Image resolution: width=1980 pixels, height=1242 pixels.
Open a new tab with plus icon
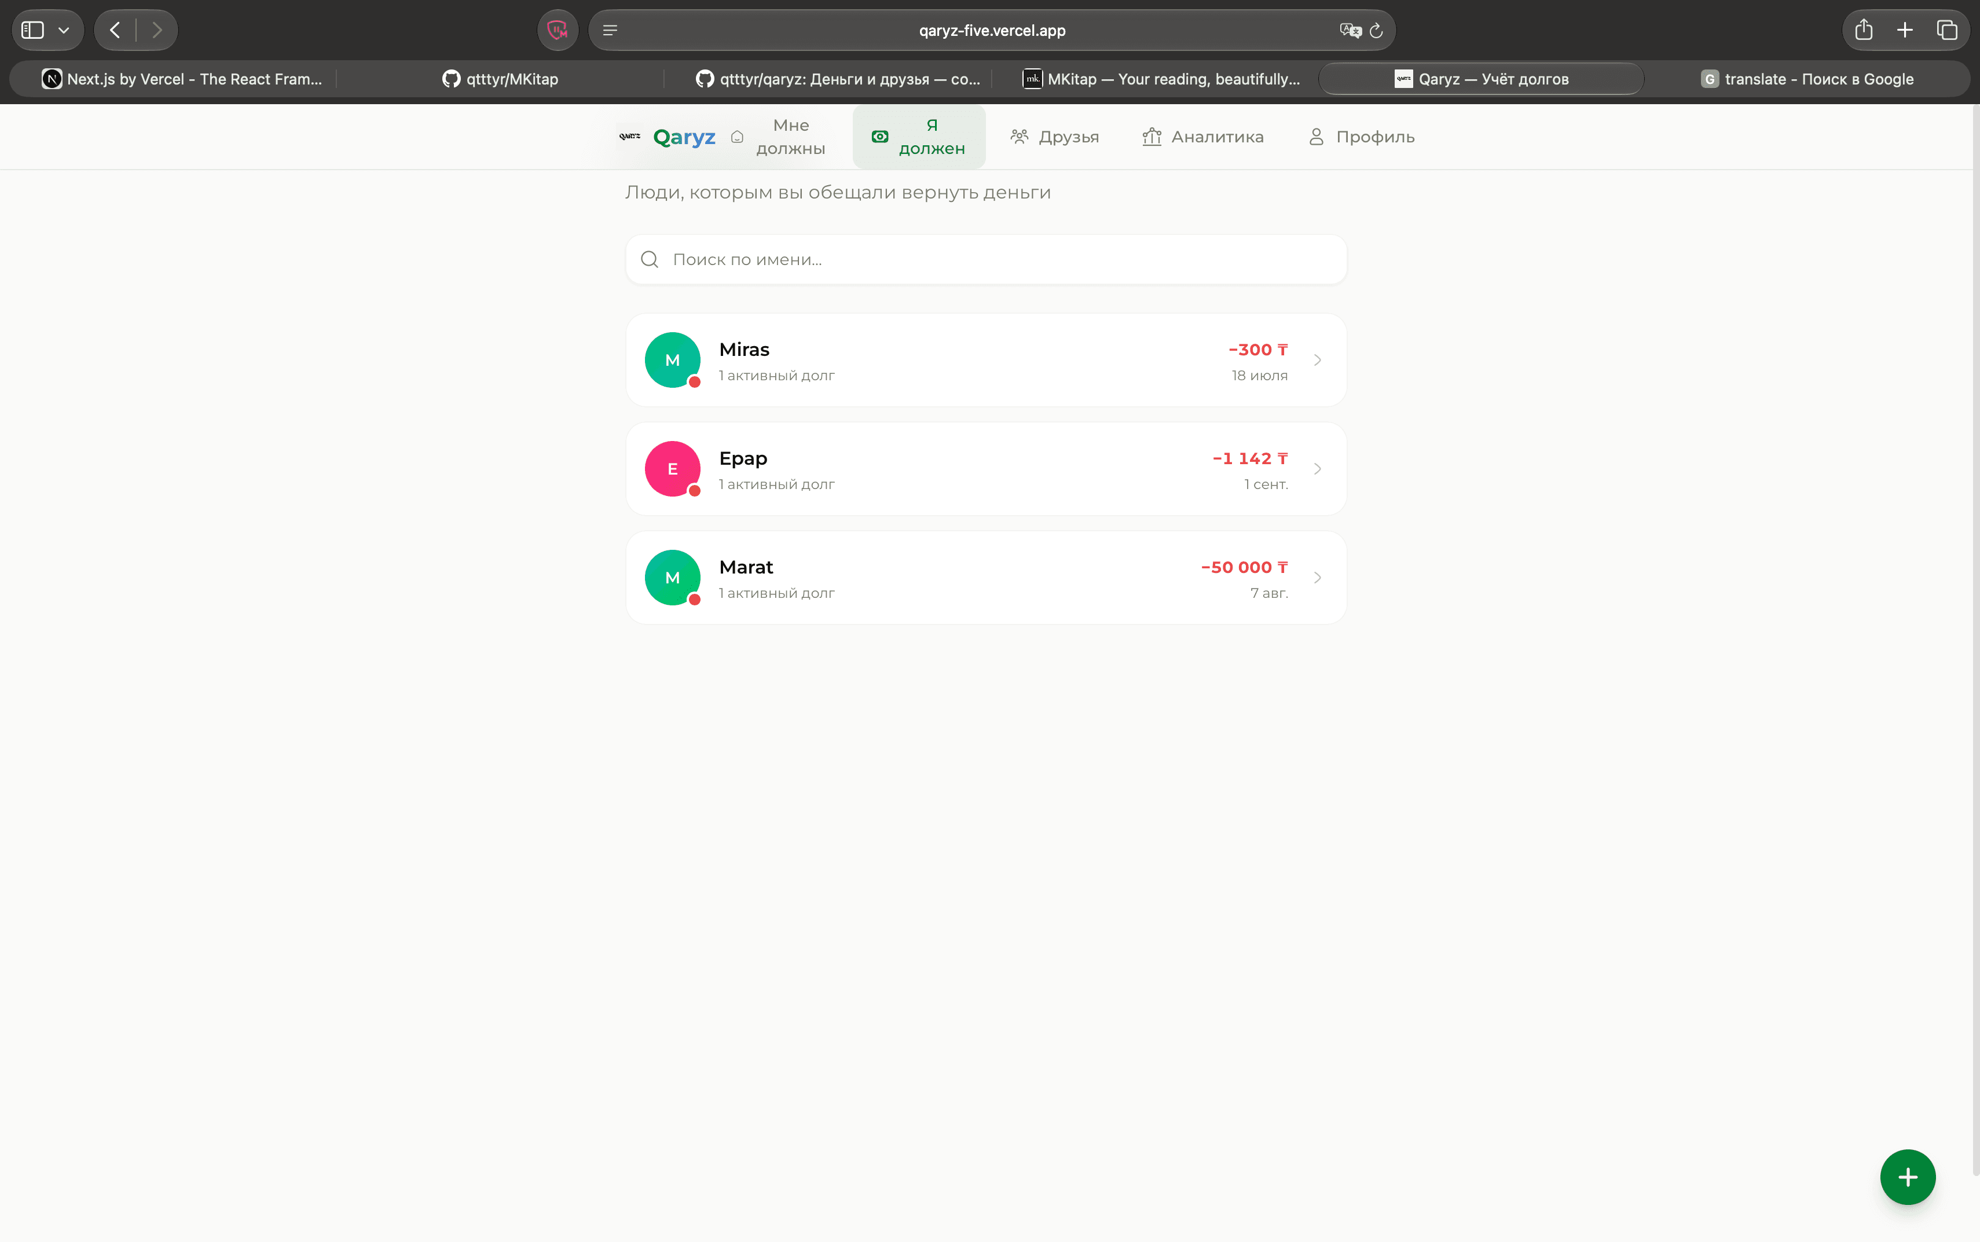[1905, 31]
